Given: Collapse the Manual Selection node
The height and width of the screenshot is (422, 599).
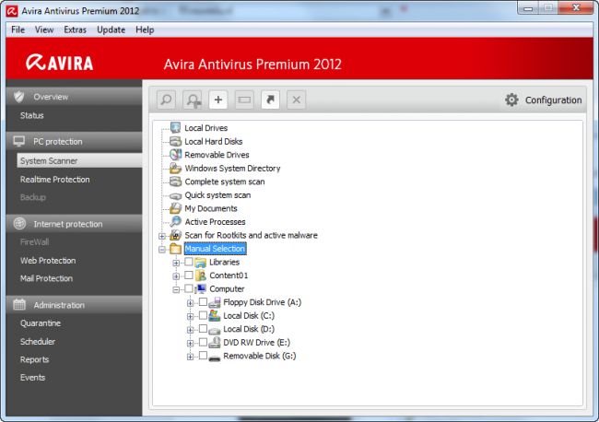Looking at the screenshot, I should [x=162, y=250].
